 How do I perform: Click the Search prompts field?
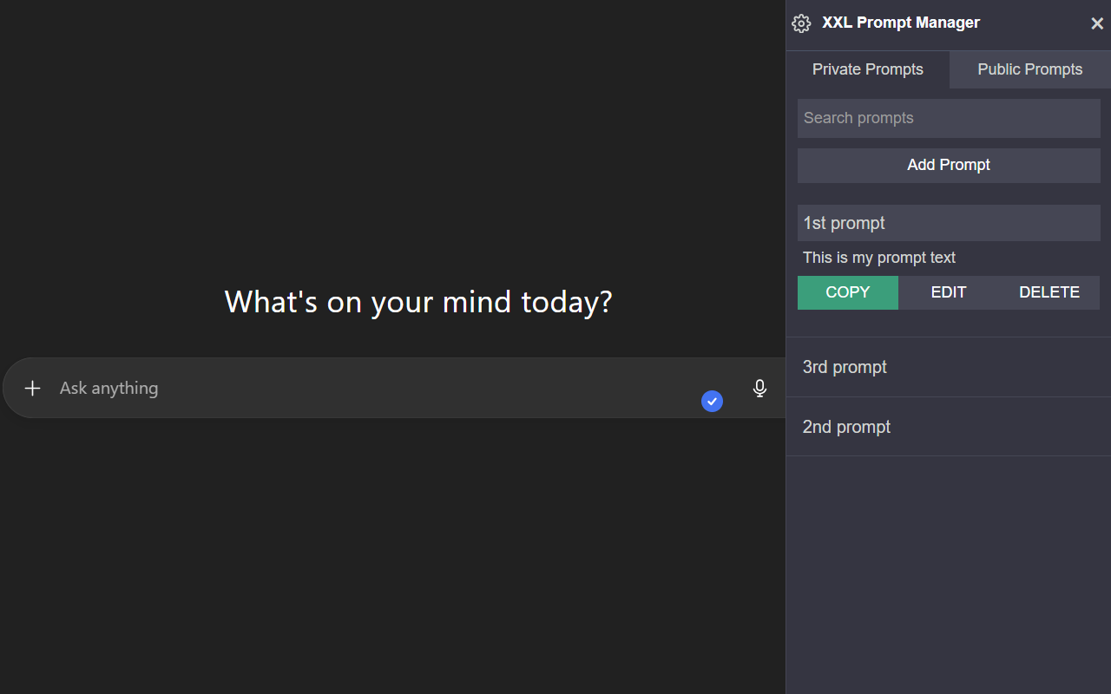[948, 118]
